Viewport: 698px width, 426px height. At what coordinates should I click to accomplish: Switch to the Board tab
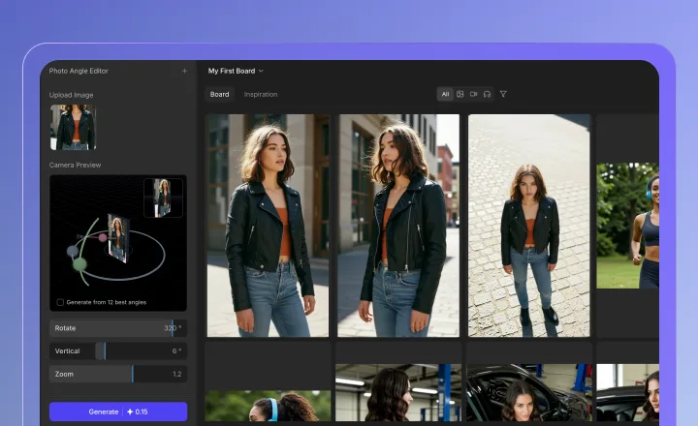pyautogui.click(x=220, y=94)
